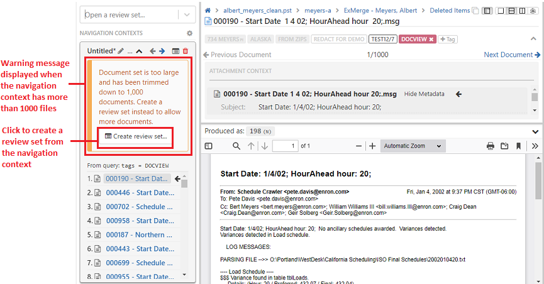544x284 pixels.
Task: Delete navigation context with the red trash icon
Action: point(185,51)
